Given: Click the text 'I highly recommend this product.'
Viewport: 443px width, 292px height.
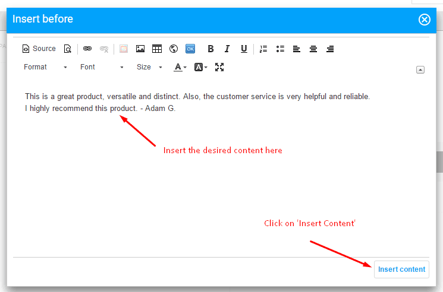Looking at the screenshot, I should click(x=81, y=108).
